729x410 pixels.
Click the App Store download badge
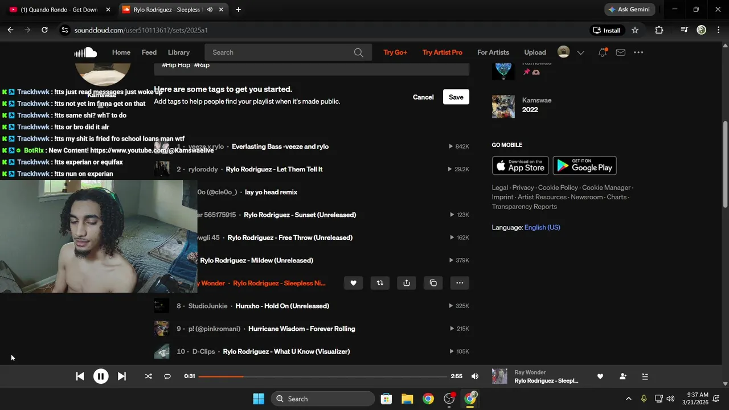point(521,166)
